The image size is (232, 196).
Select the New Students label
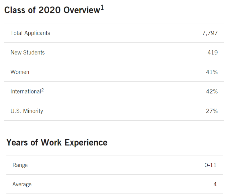27,53
